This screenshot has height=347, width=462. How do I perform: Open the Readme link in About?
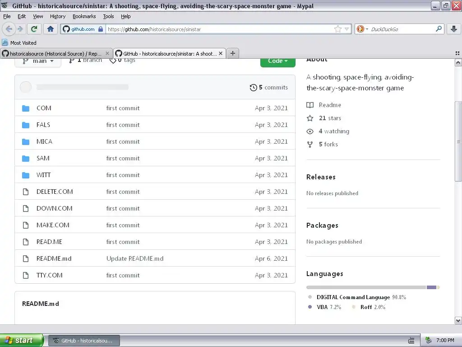pyautogui.click(x=330, y=105)
